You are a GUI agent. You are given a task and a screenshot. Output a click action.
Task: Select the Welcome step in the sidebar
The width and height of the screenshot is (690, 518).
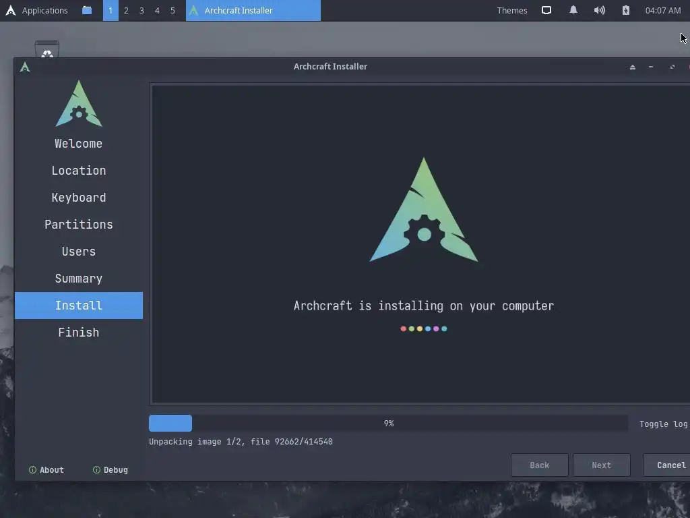[x=79, y=144]
